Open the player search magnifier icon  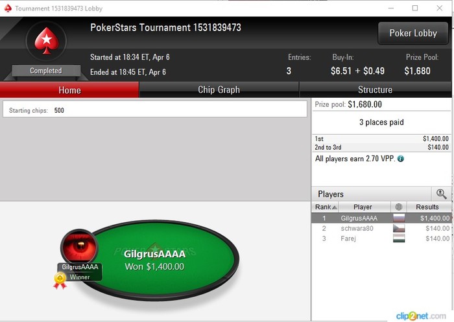(441, 194)
